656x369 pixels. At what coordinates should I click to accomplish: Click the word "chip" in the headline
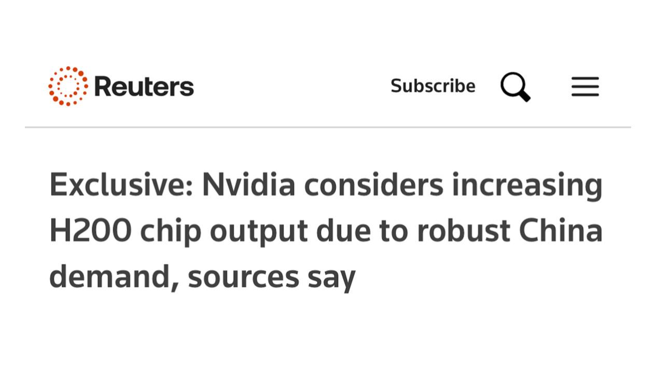click(170, 232)
